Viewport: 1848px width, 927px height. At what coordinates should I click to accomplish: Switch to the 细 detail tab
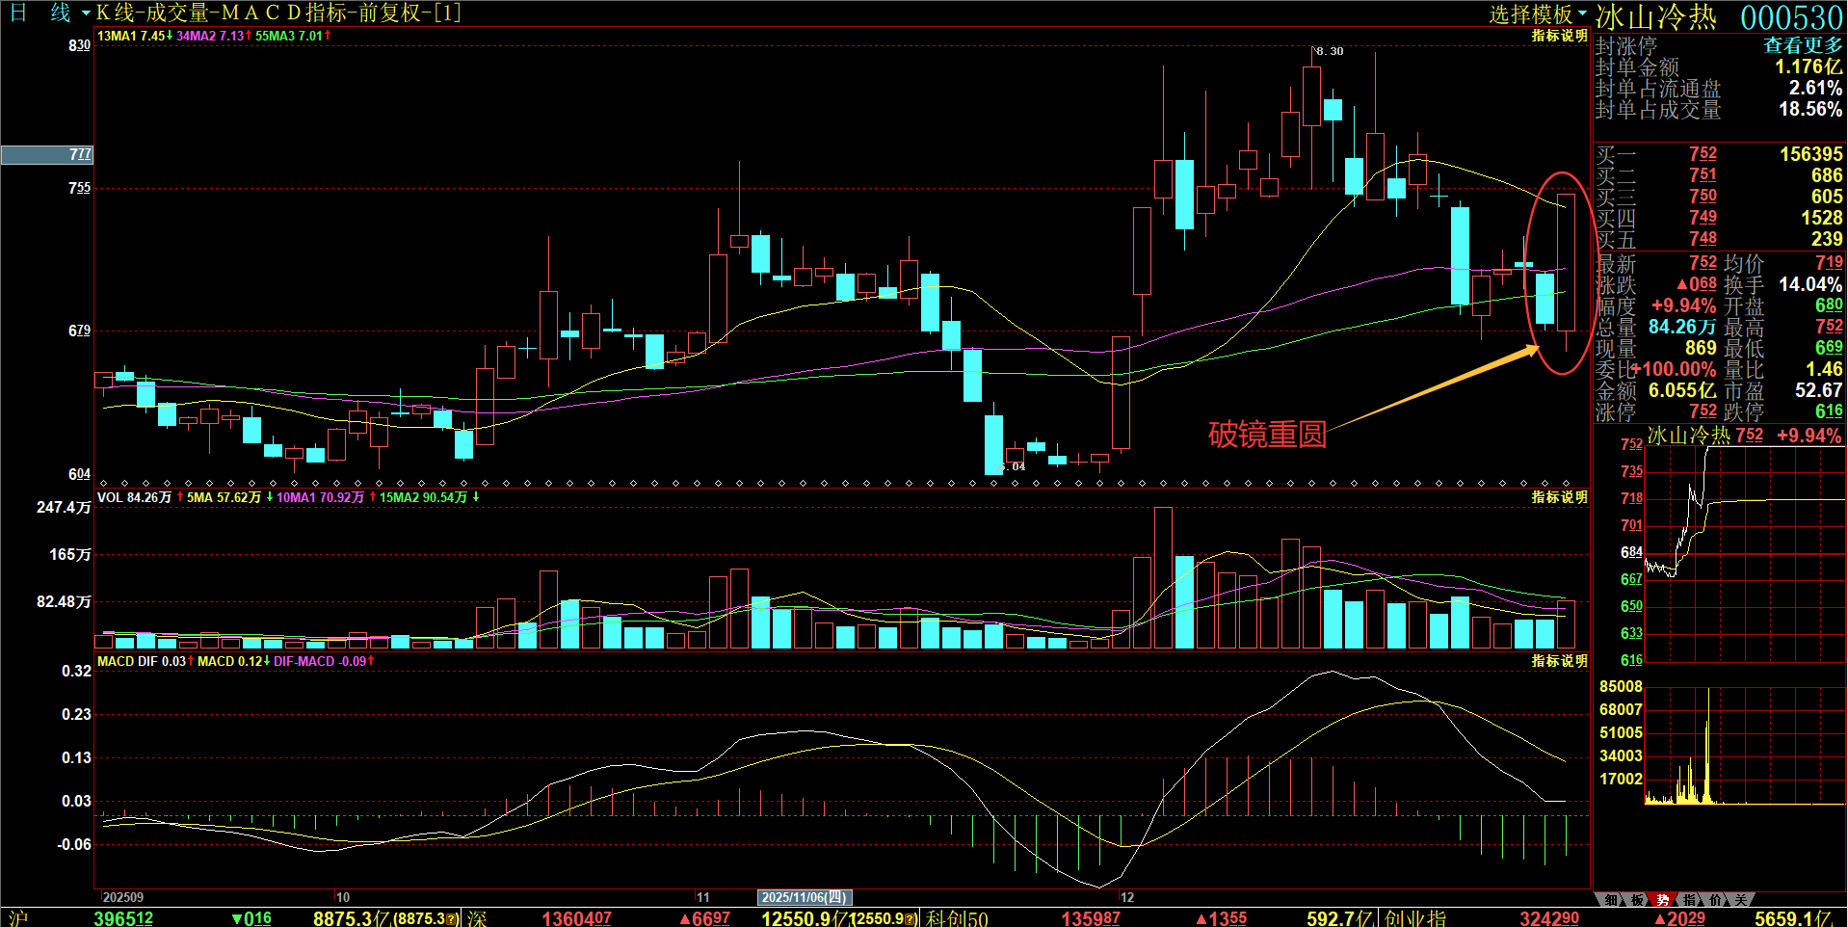1610,900
